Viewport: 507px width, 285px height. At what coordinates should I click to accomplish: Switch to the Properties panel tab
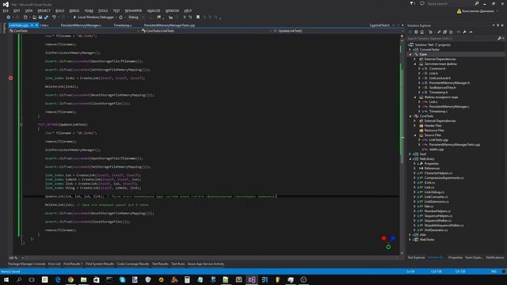click(456, 257)
